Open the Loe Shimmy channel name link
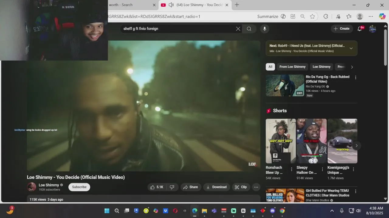 [x=49, y=185]
